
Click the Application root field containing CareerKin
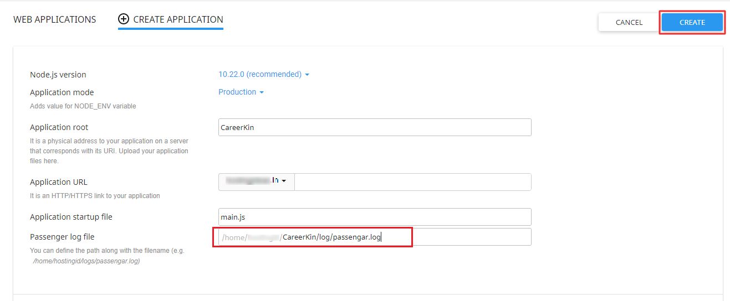pyautogui.click(x=375, y=127)
